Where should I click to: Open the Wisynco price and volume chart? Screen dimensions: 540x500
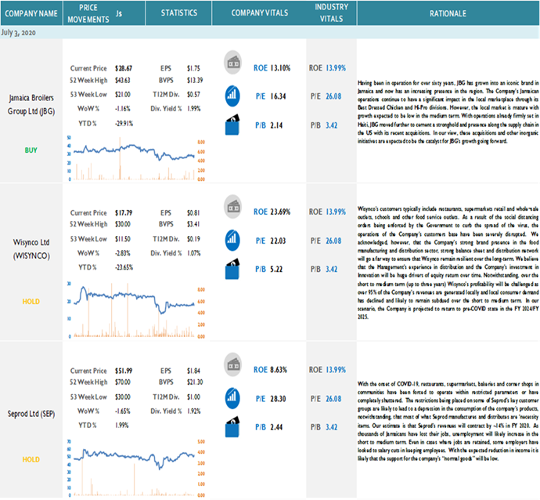click(x=136, y=310)
